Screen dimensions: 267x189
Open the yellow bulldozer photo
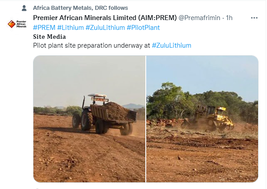click(202, 119)
